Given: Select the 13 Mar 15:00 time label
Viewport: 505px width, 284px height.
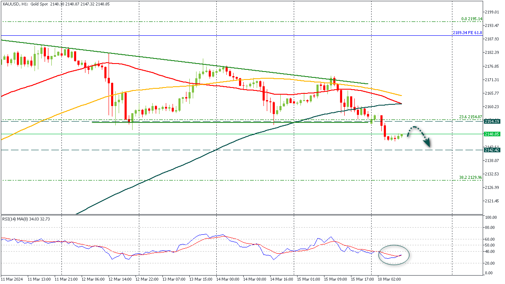Looking at the screenshot, I should [x=201, y=279].
